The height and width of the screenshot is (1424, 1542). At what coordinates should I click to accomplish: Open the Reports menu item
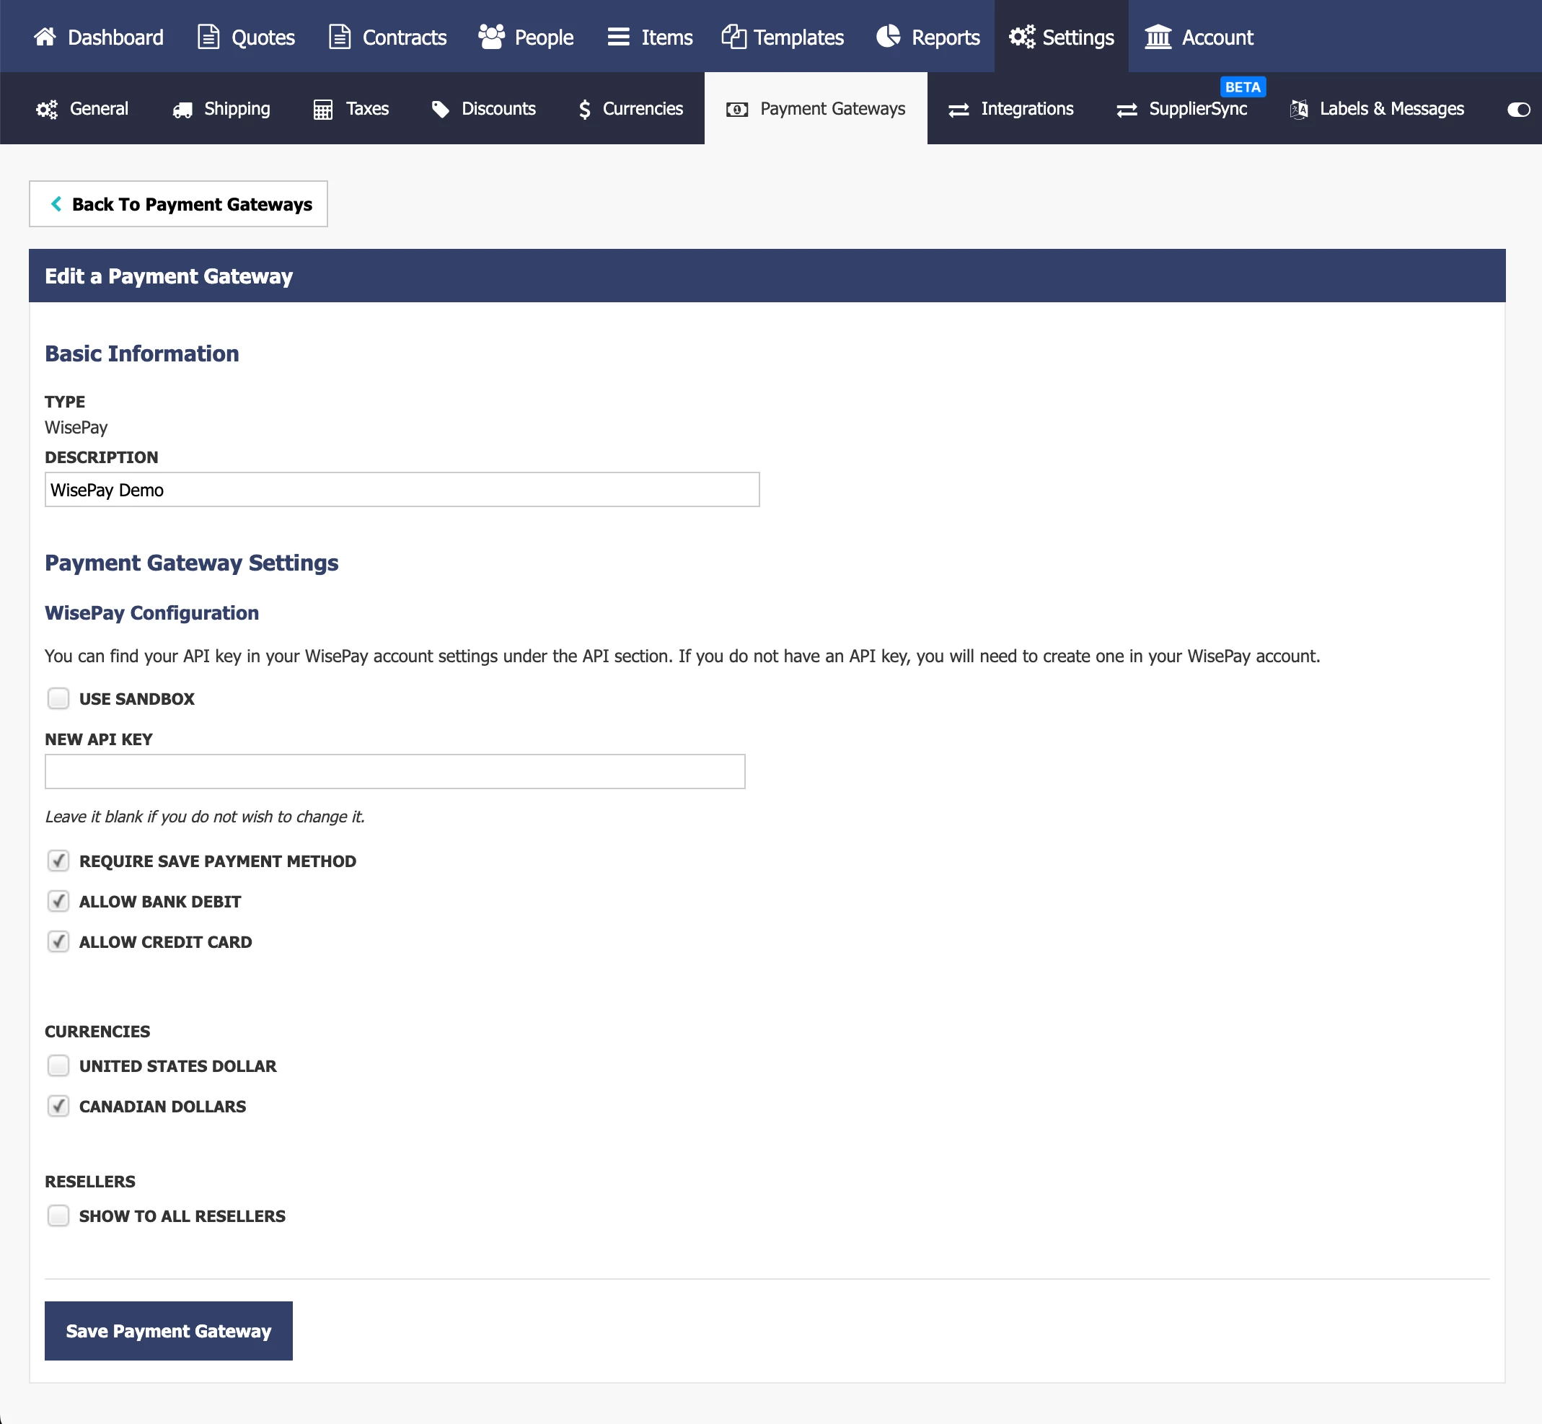(x=928, y=36)
